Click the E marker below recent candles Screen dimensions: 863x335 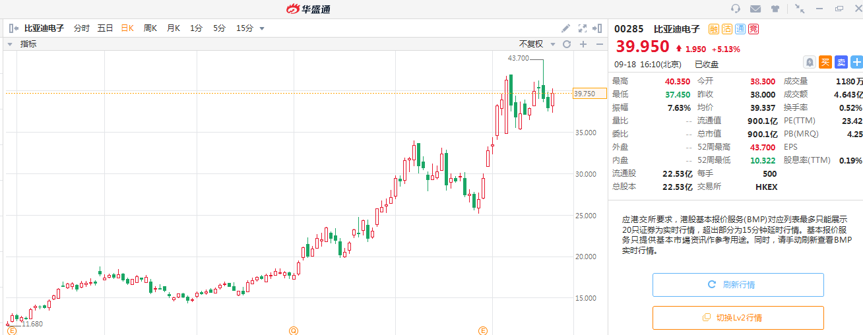tap(483, 330)
